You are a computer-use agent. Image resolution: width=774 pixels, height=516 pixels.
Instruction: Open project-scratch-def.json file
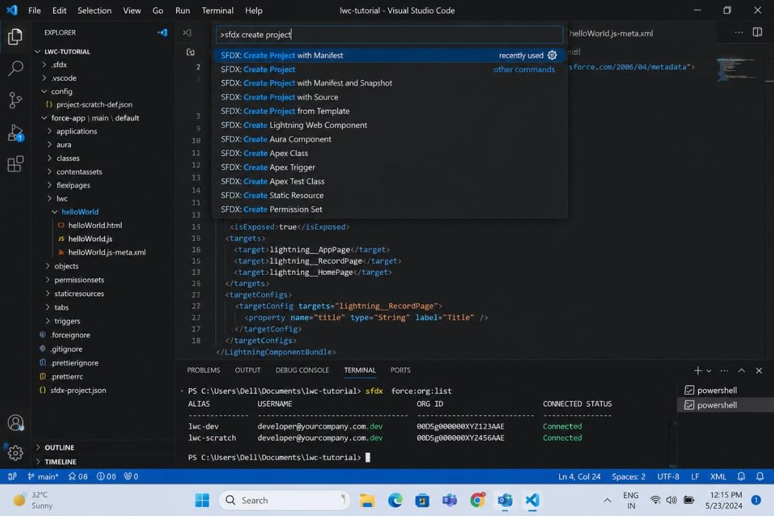pos(94,104)
